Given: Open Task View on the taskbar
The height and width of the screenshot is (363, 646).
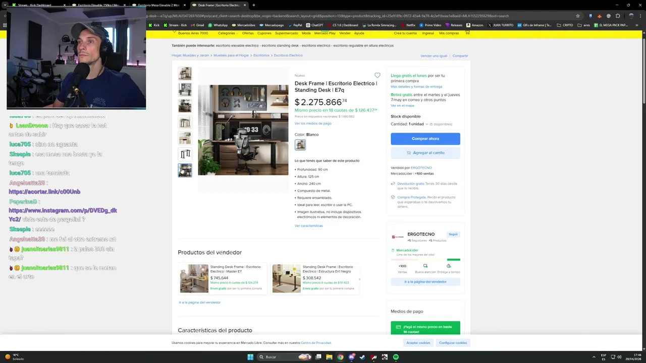Looking at the screenshot, I should (318, 357).
